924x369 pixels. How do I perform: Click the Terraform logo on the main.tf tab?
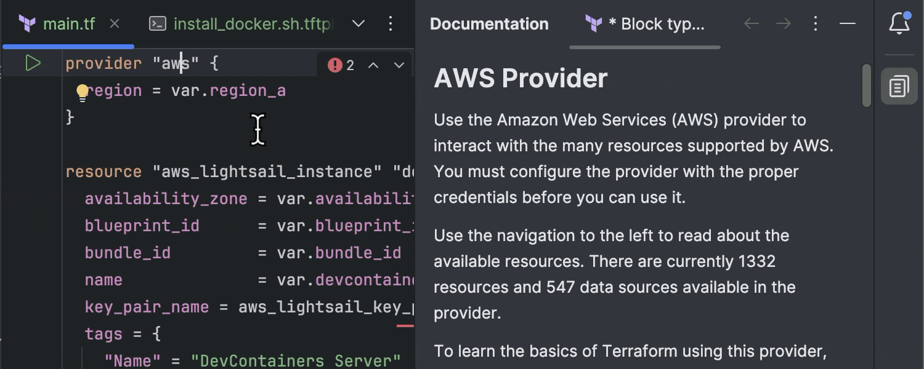click(27, 23)
